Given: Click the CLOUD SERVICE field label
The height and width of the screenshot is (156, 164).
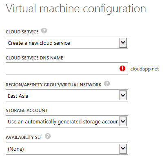Looking at the screenshot, I should pyautogui.click(x=22, y=32).
